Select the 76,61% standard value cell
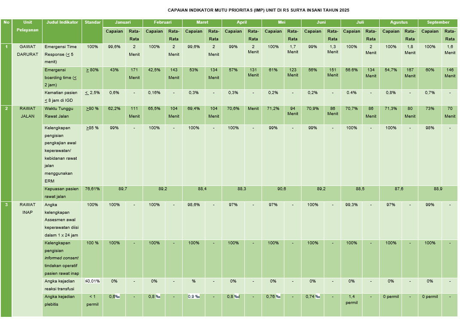The image size is (460, 319). (93, 189)
